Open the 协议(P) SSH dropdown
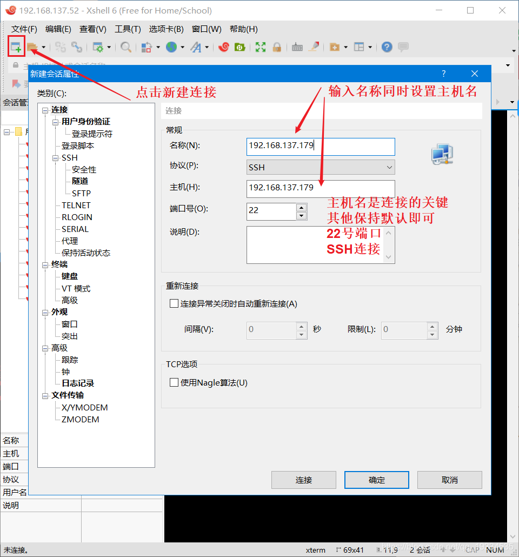Viewport: 519px width, 557px height. coord(321,167)
